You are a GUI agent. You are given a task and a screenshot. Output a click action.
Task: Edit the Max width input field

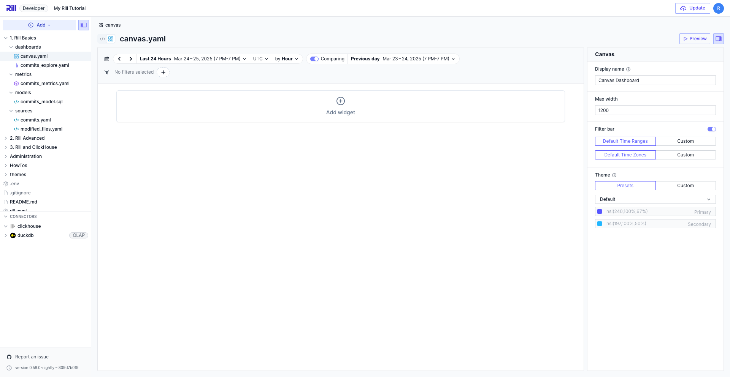pos(655,110)
